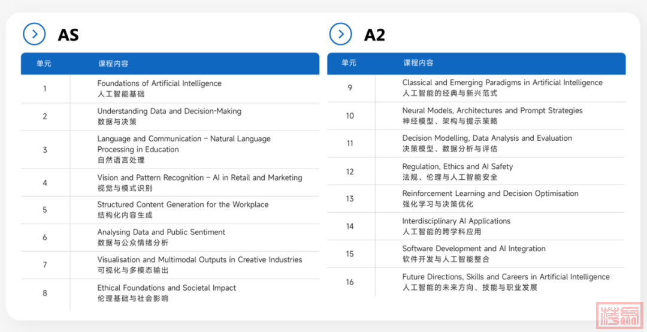
Task: Click the Chinese title 数据与决策
Action: [117, 122]
